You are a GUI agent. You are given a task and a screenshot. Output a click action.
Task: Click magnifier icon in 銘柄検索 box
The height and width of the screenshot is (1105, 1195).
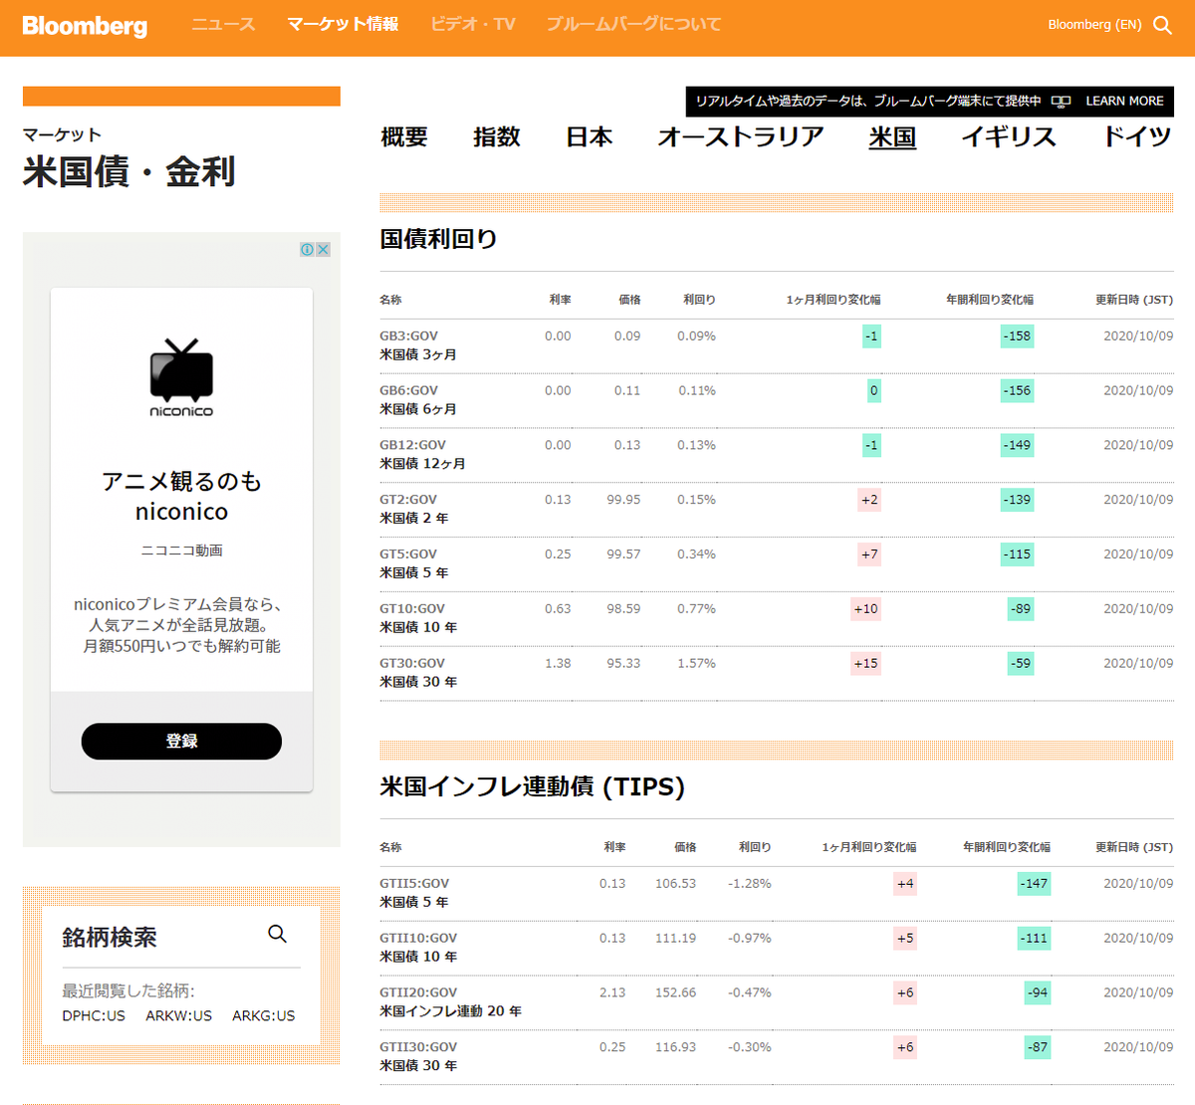coord(277,934)
